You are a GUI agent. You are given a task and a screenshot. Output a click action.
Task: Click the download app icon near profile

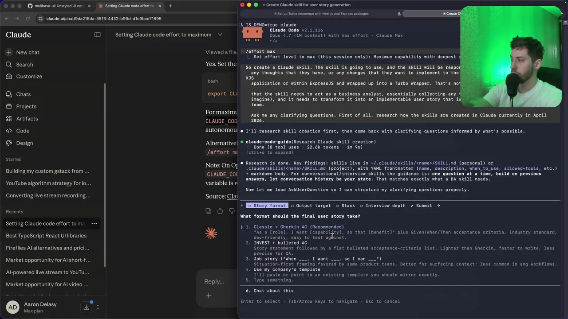coord(86,307)
